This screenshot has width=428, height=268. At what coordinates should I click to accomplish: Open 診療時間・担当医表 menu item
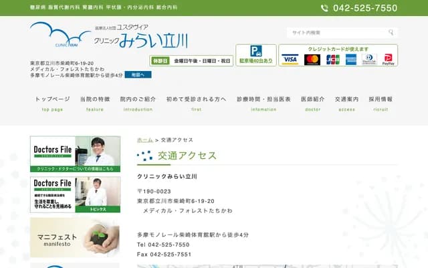[x=263, y=103]
